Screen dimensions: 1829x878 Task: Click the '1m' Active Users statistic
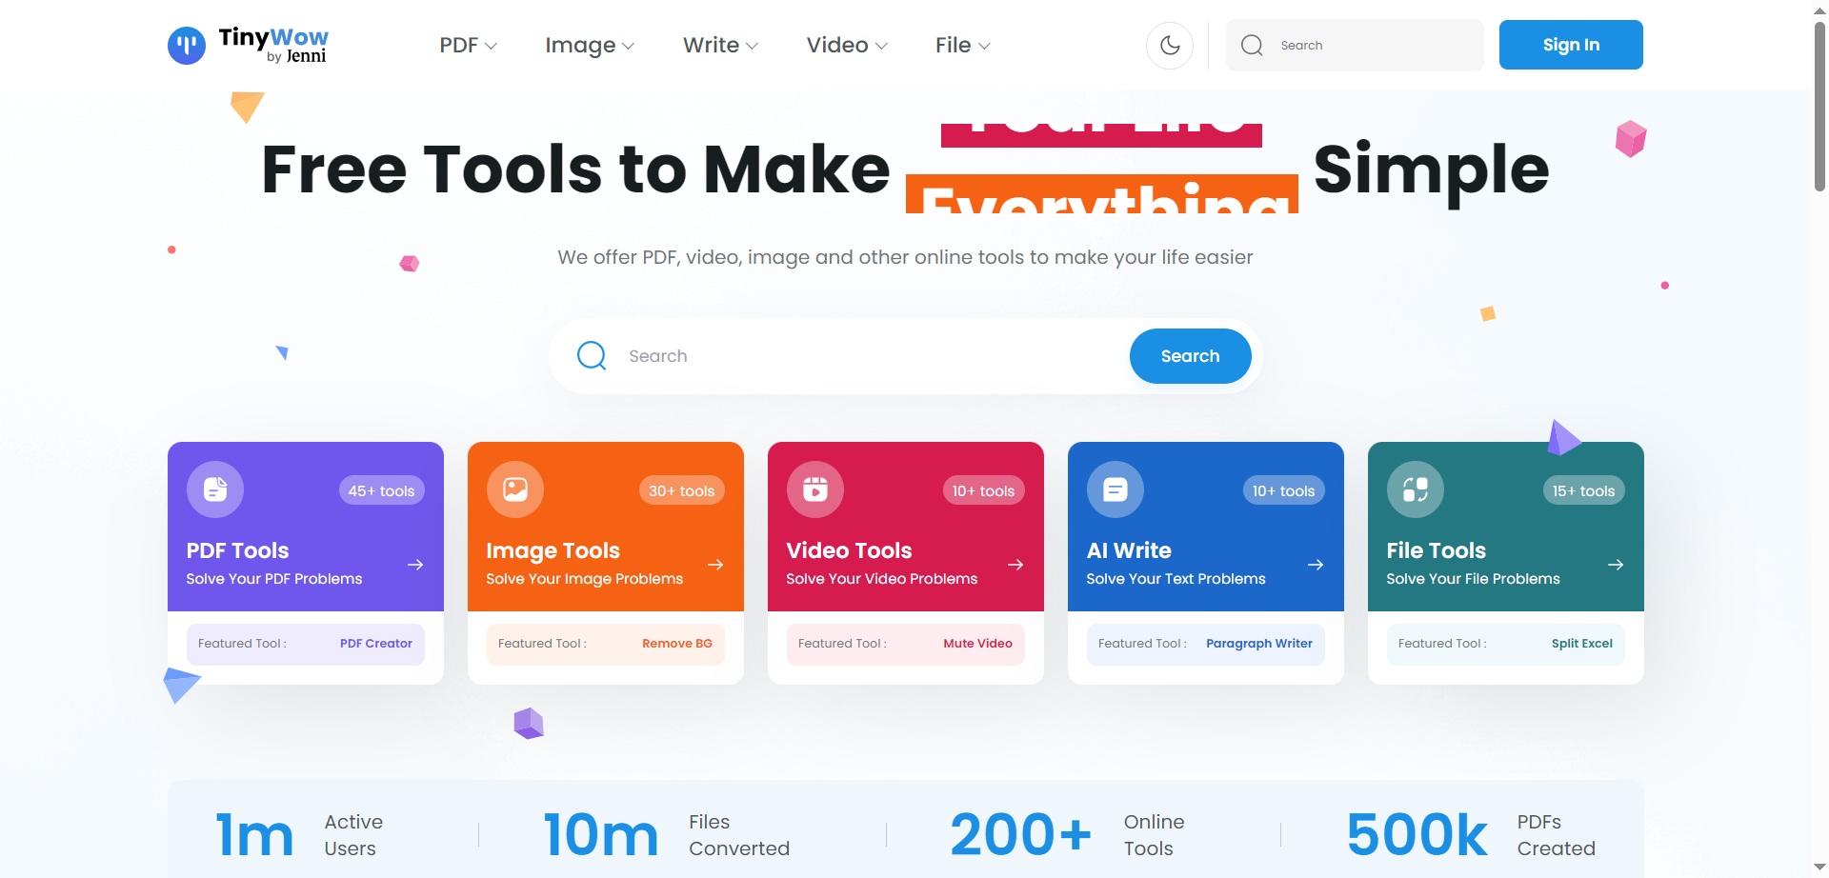click(x=253, y=835)
